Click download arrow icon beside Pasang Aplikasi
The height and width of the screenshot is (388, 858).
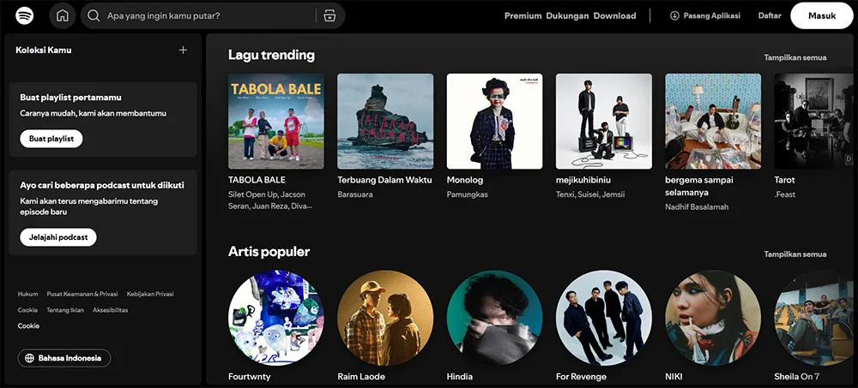674,16
